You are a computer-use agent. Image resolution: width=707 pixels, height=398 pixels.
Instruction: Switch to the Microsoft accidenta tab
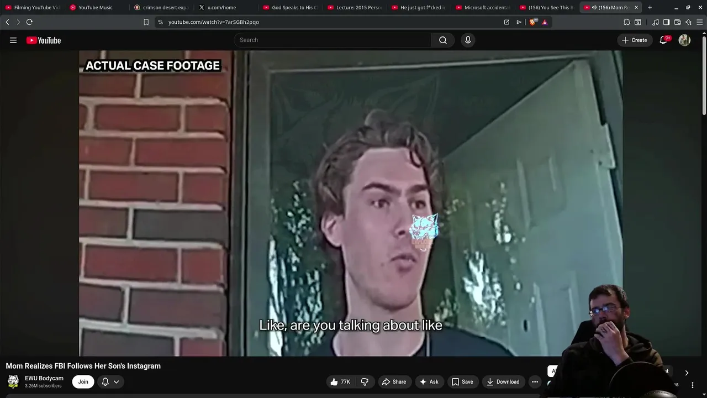click(483, 7)
